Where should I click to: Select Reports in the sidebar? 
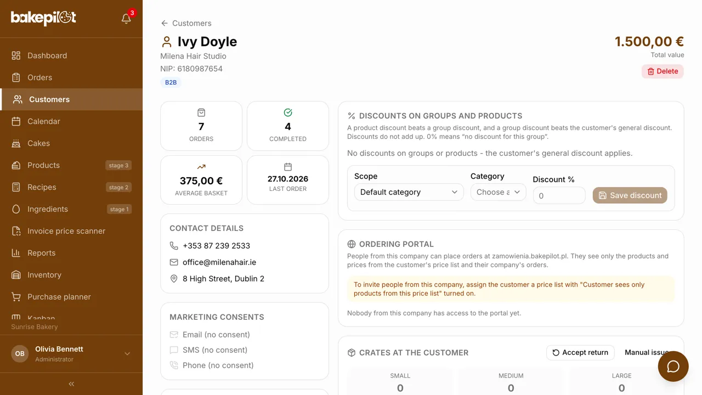(71, 253)
